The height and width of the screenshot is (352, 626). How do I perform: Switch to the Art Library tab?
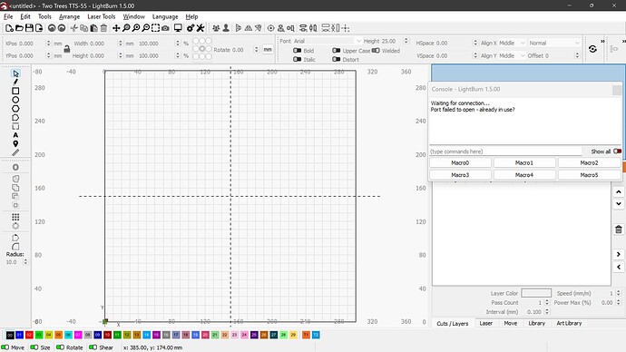point(569,323)
